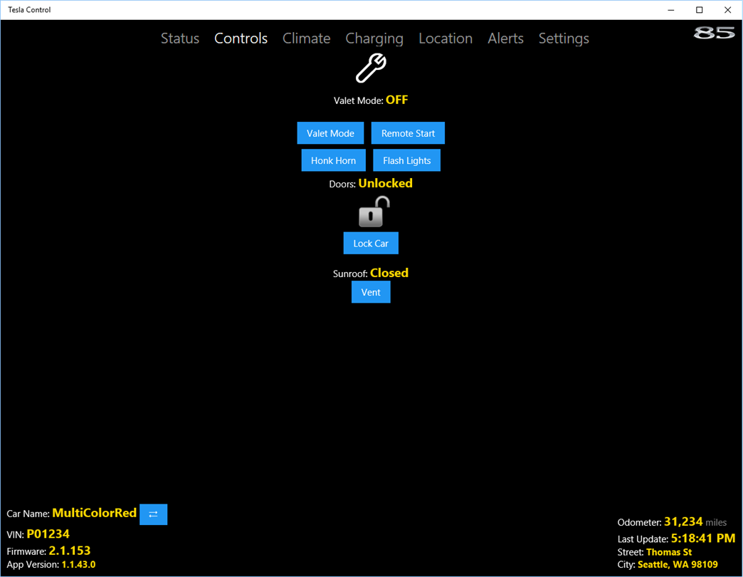Viewport: 743px width, 577px height.
Task: Click the firmware version 2.1.153
Action: tap(70, 551)
